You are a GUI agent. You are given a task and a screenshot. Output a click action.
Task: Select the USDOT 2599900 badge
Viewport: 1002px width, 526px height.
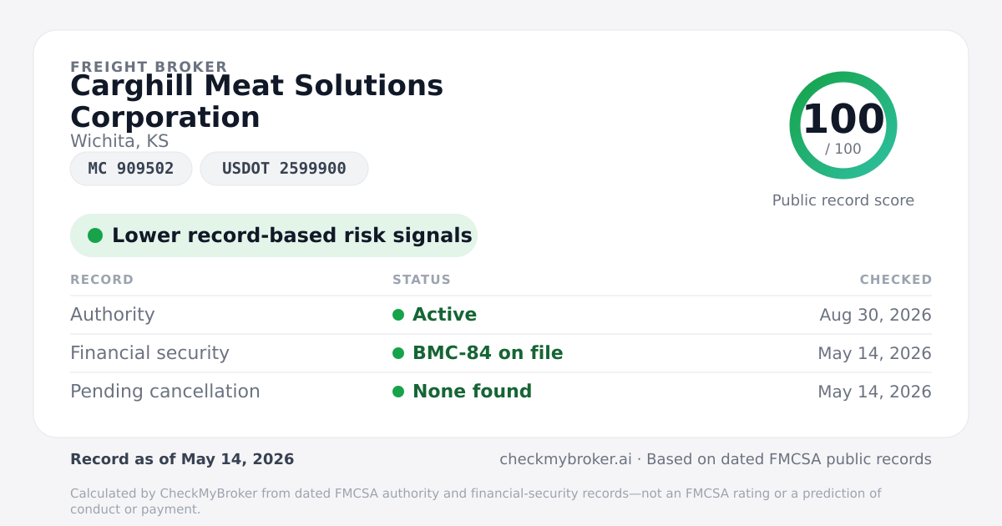[284, 169]
